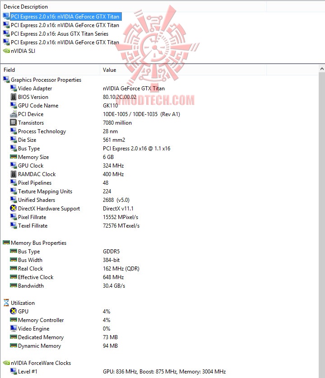Select the 561 mm2 die size value
The image size is (325, 378).
114,140
